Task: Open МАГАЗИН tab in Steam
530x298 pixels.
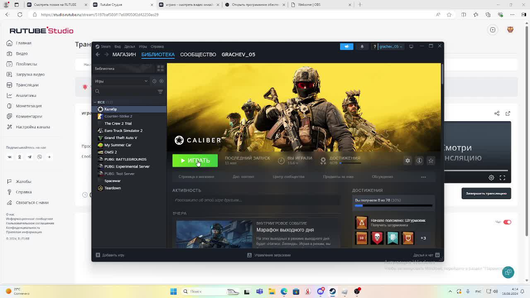Action: [x=124, y=54]
